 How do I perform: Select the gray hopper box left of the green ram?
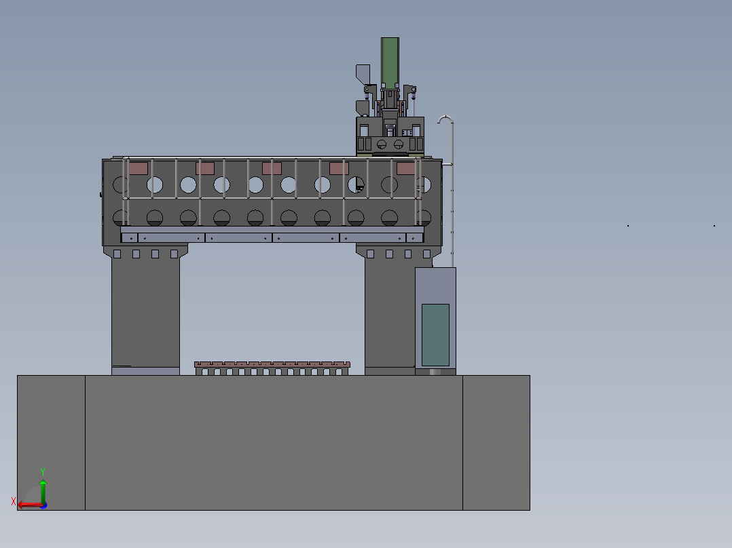(x=363, y=74)
